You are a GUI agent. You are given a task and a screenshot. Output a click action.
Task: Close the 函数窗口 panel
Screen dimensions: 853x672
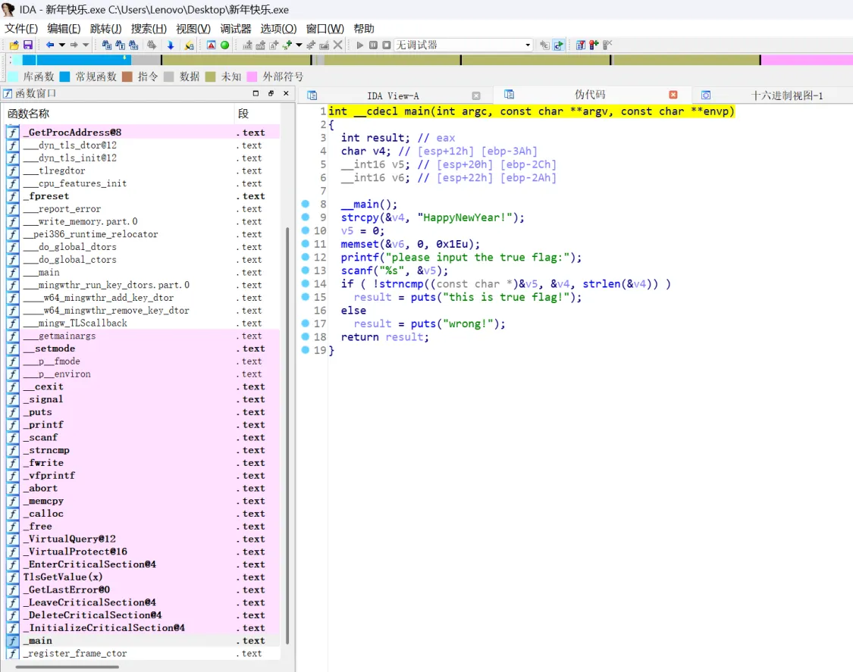pyautogui.click(x=286, y=93)
